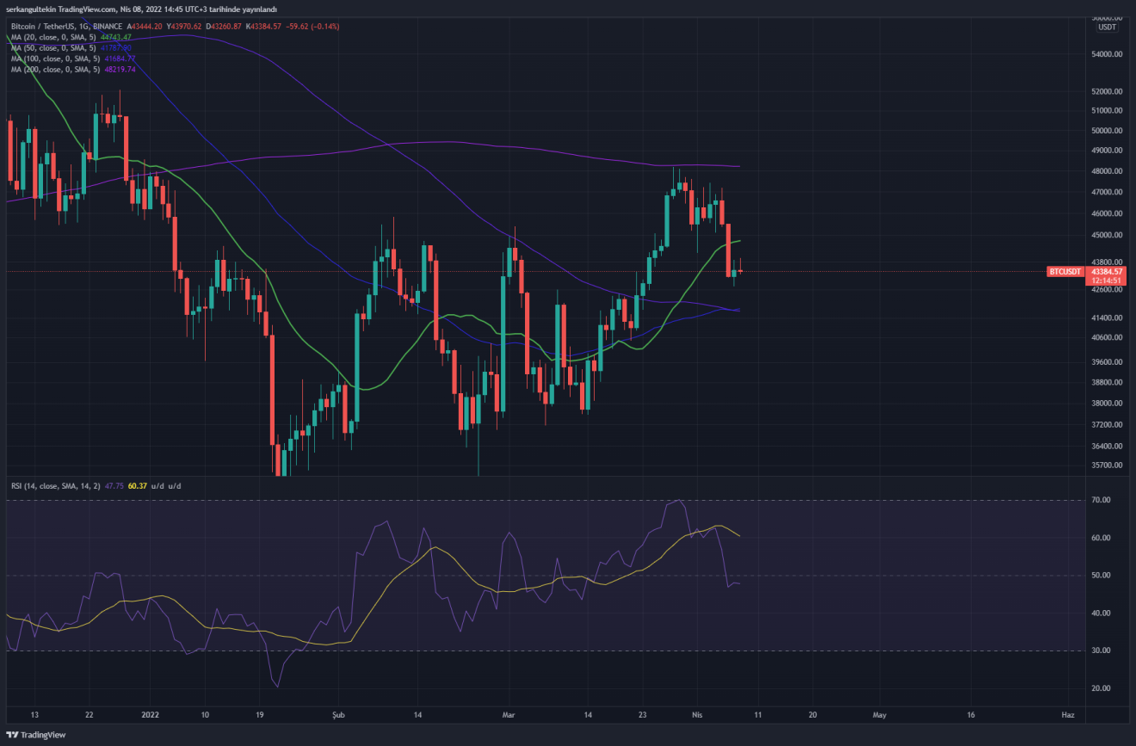1136x746 pixels.
Task: Click the May label on time axis
Action: coord(879,714)
